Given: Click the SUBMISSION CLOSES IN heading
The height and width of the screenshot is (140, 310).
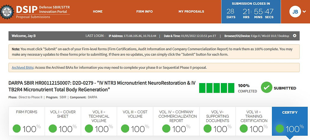Looking at the screenshot, I should pos(251,4).
